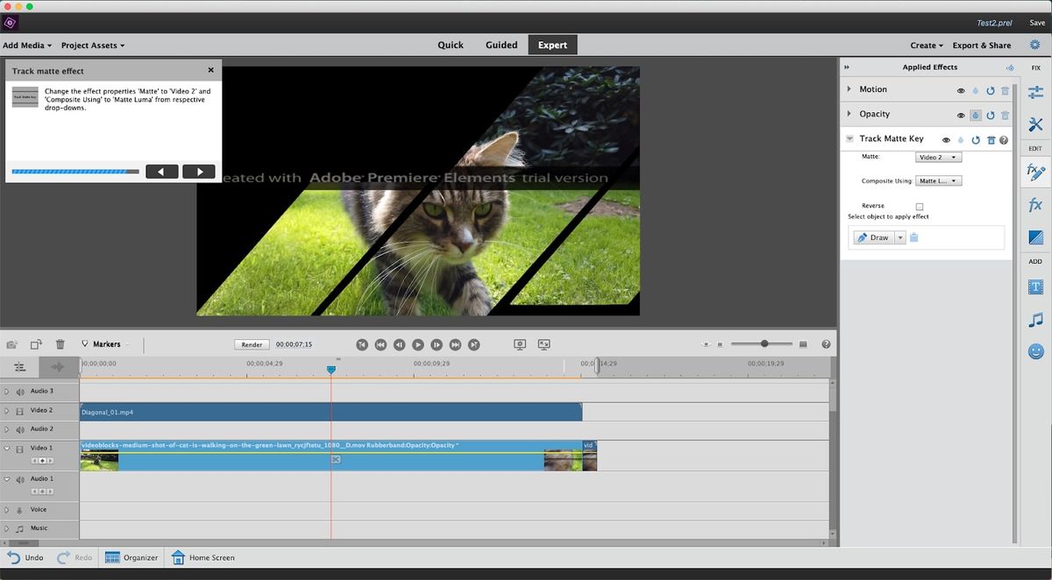The height and width of the screenshot is (580, 1052).
Task: Toggle visibility of the Track Matte Key effect
Action: coord(945,138)
